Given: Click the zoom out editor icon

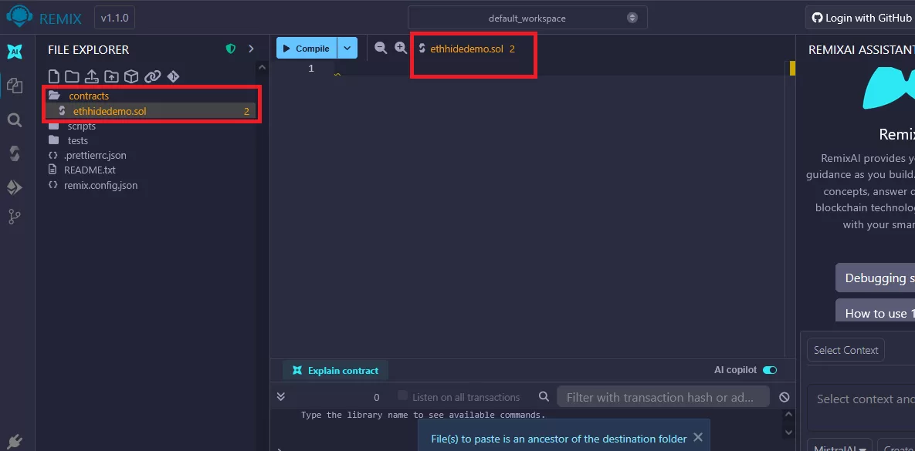Looking at the screenshot, I should [x=381, y=48].
